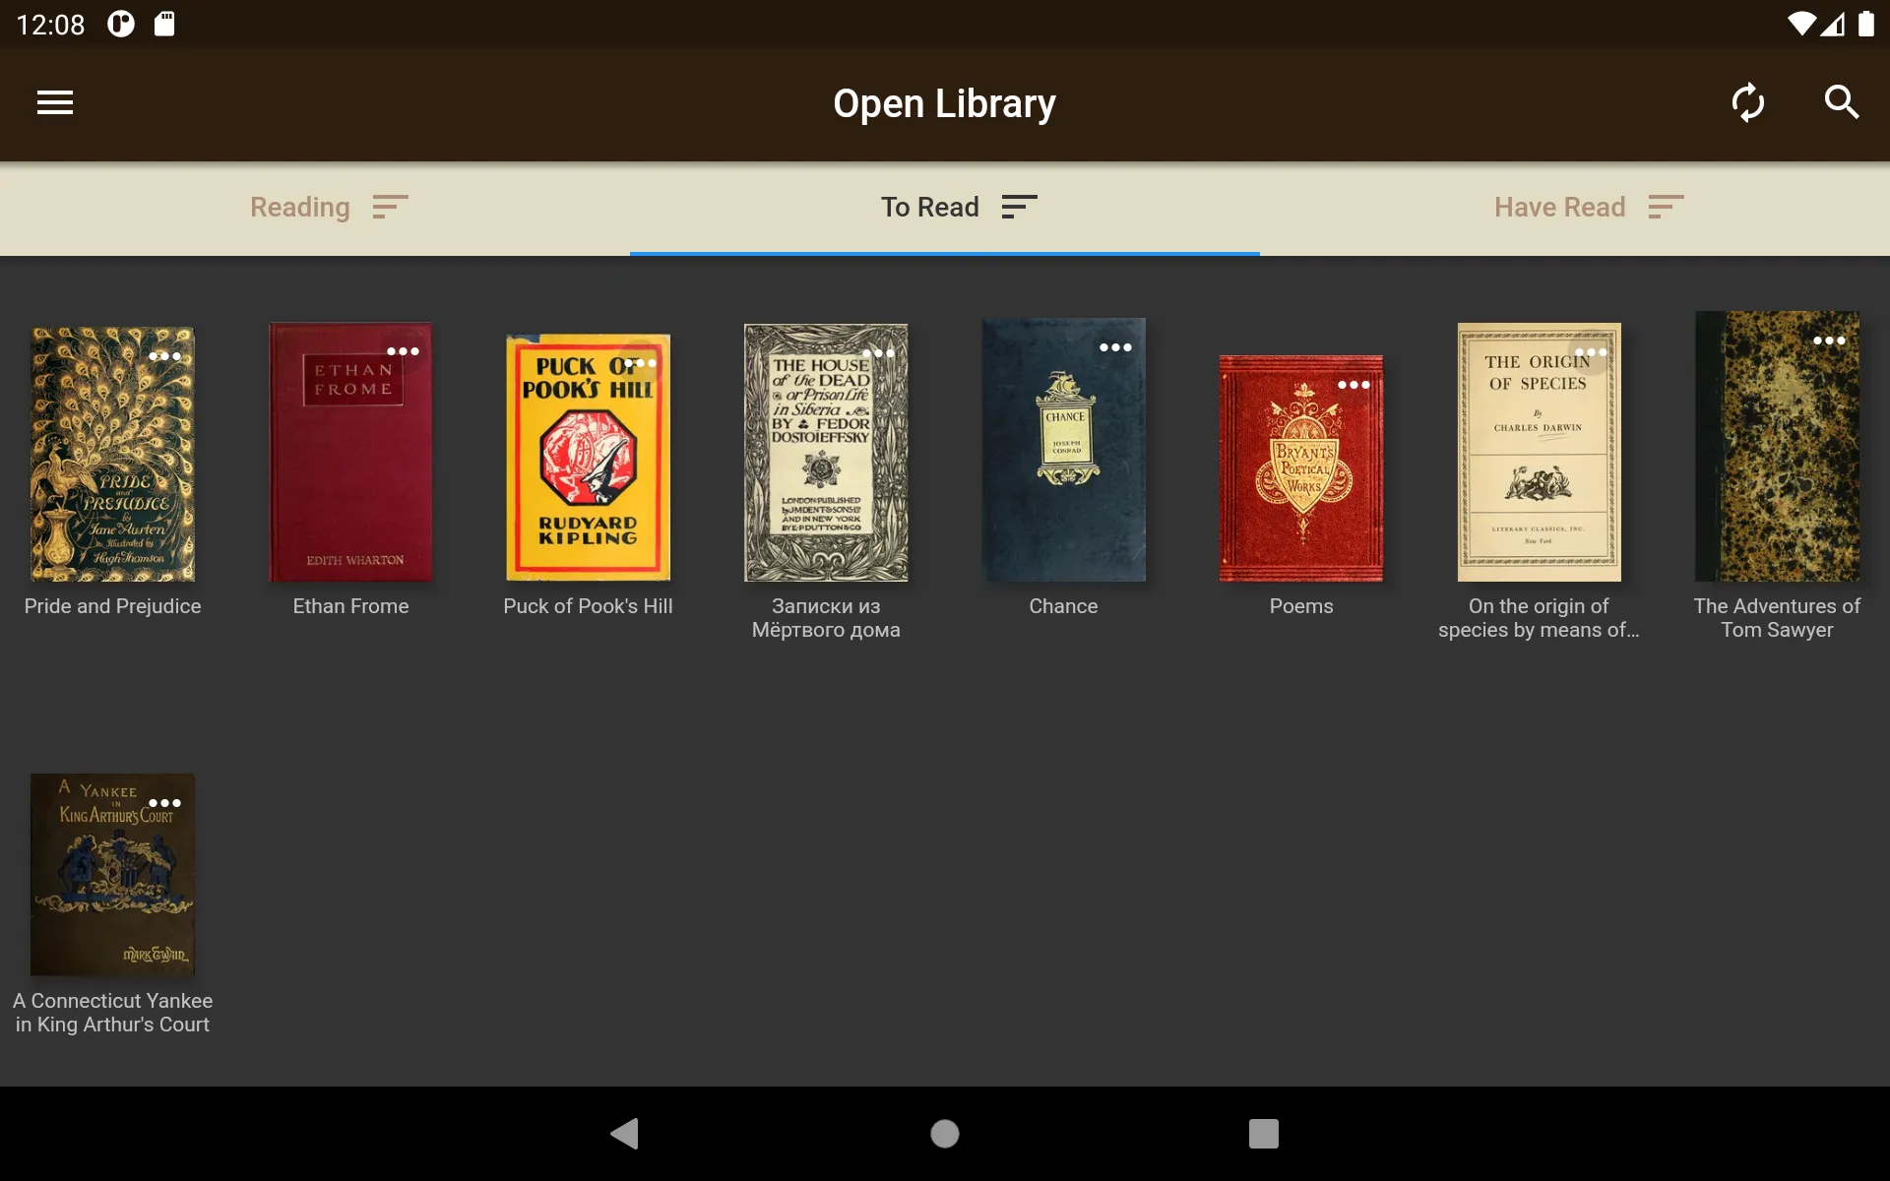Open The Adventures of Tom Sawyer
Image resolution: width=1890 pixels, height=1181 pixels.
click(1777, 449)
